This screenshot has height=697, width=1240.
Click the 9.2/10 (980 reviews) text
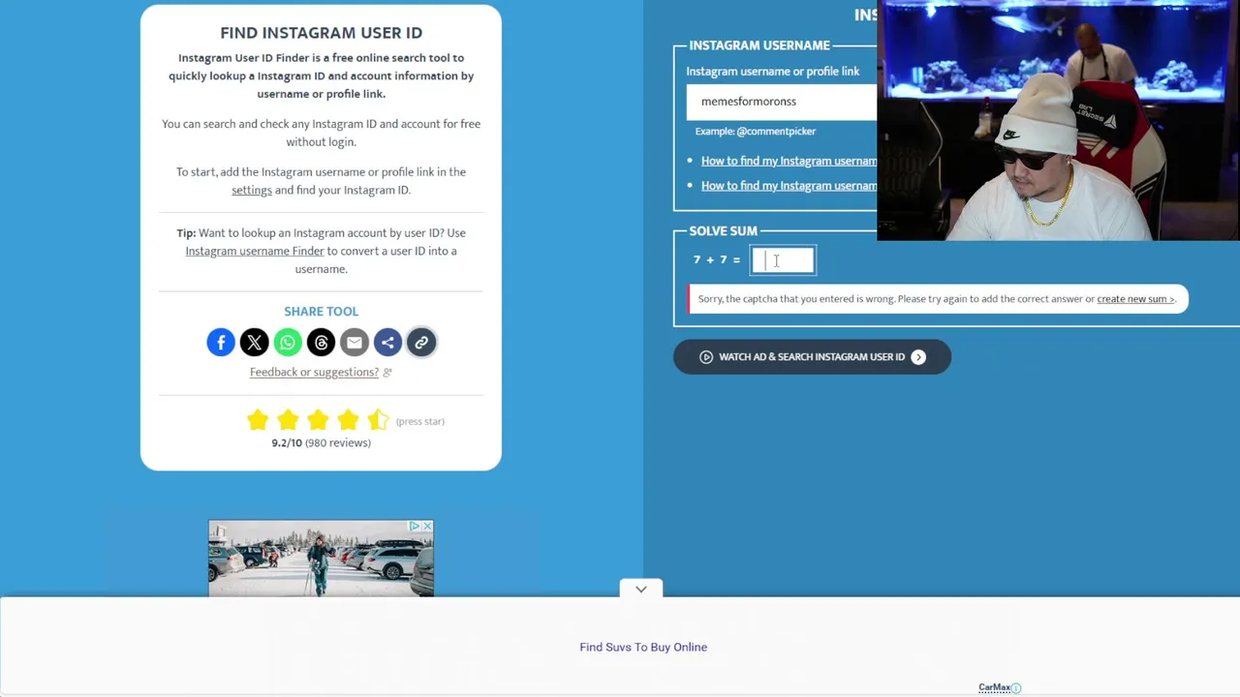click(x=321, y=442)
